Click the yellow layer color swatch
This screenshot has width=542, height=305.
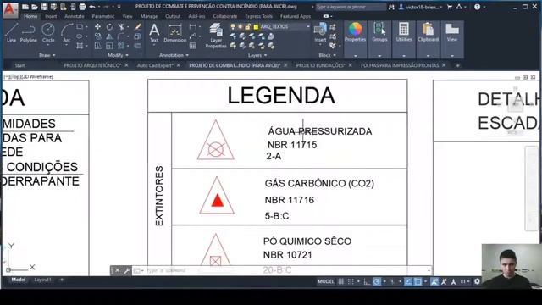(256, 26)
